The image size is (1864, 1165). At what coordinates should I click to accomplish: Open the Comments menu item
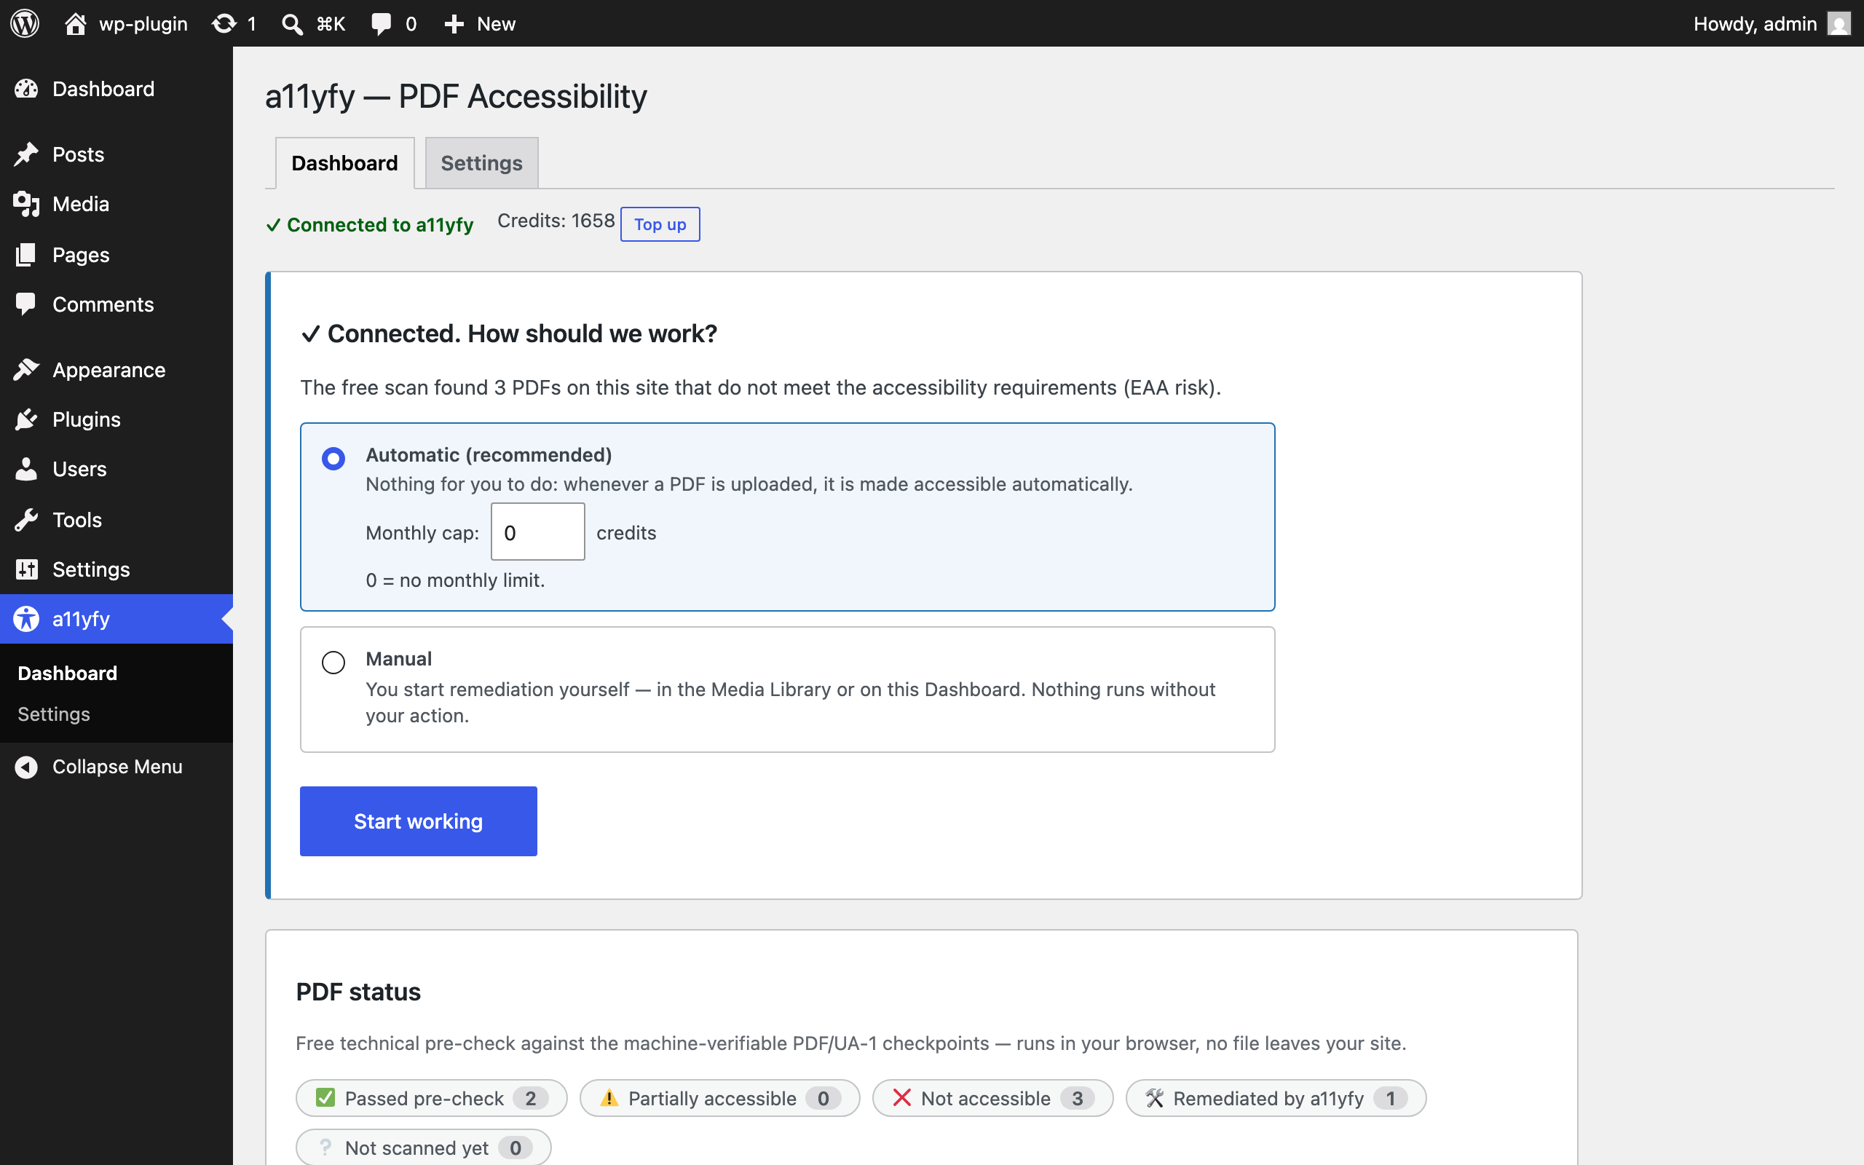pos(116,304)
